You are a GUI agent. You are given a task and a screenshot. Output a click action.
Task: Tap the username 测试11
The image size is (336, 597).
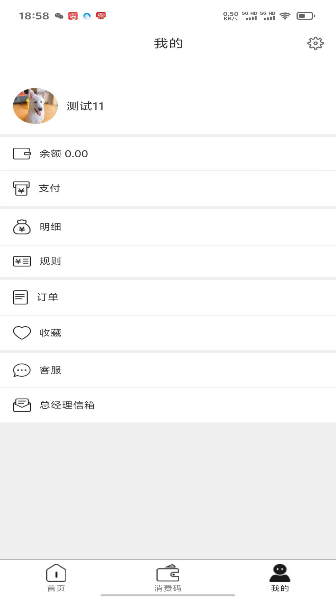click(x=85, y=106)
